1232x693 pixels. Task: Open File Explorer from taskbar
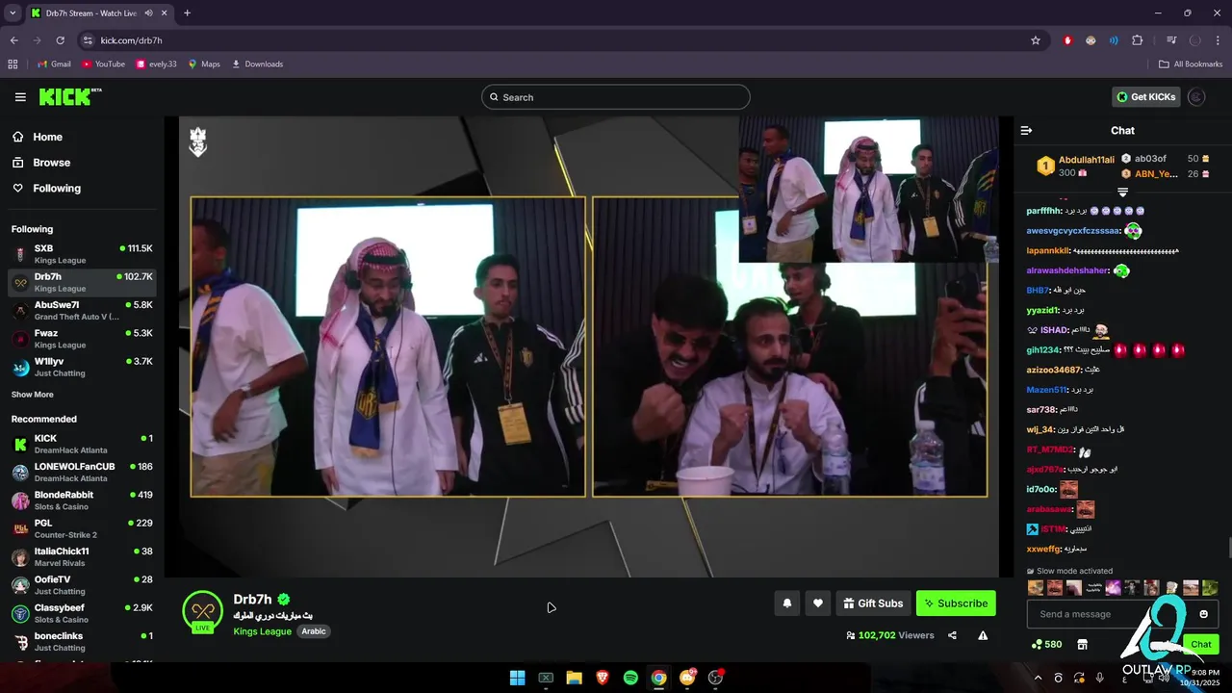click(574, 678)
